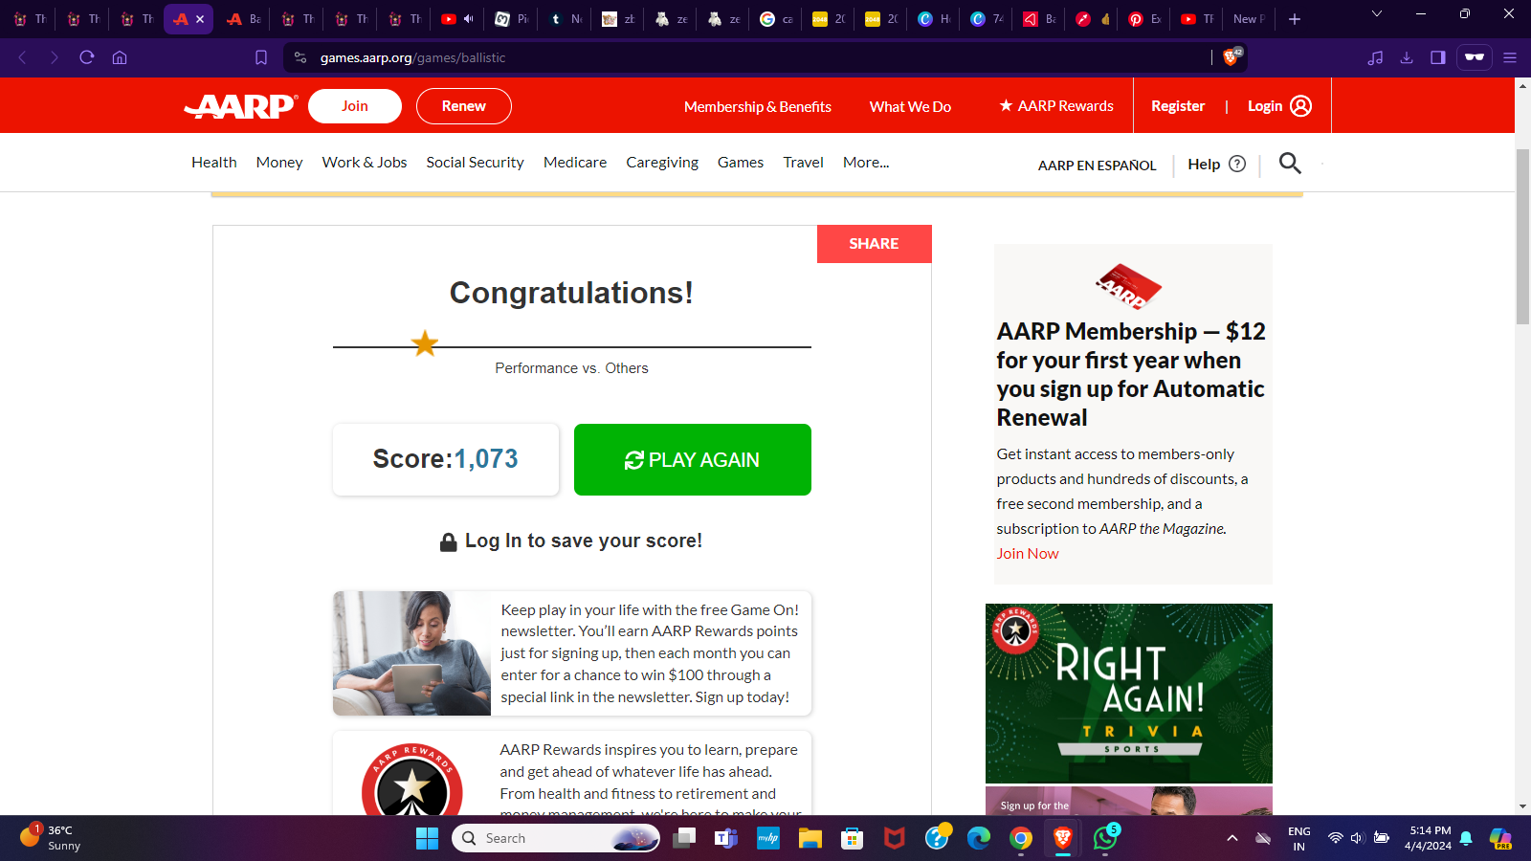Screen dimensions: 1531x861
Task: Click the Help question mark icon
Action: [1237, 164]
